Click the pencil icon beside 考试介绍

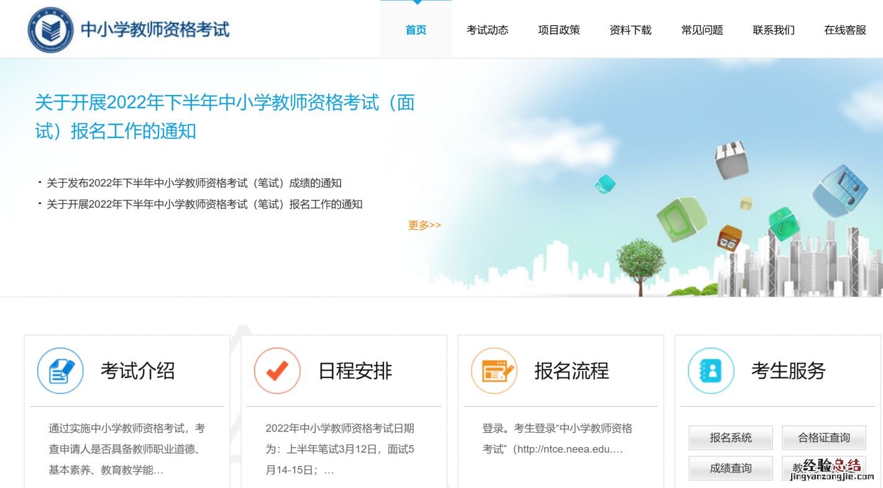60,371
